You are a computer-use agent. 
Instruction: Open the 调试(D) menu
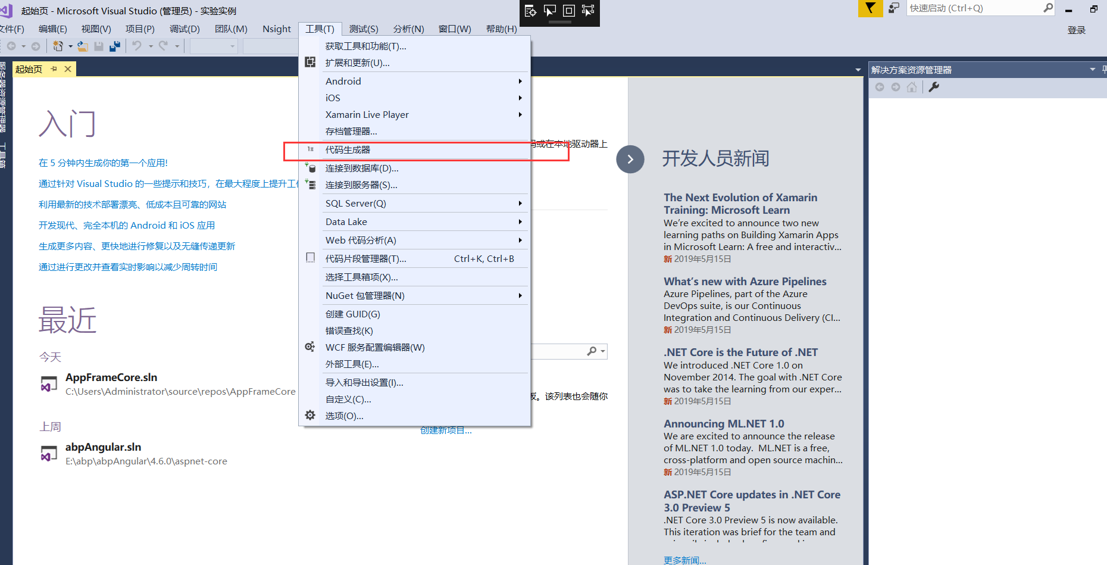(185, 29)
